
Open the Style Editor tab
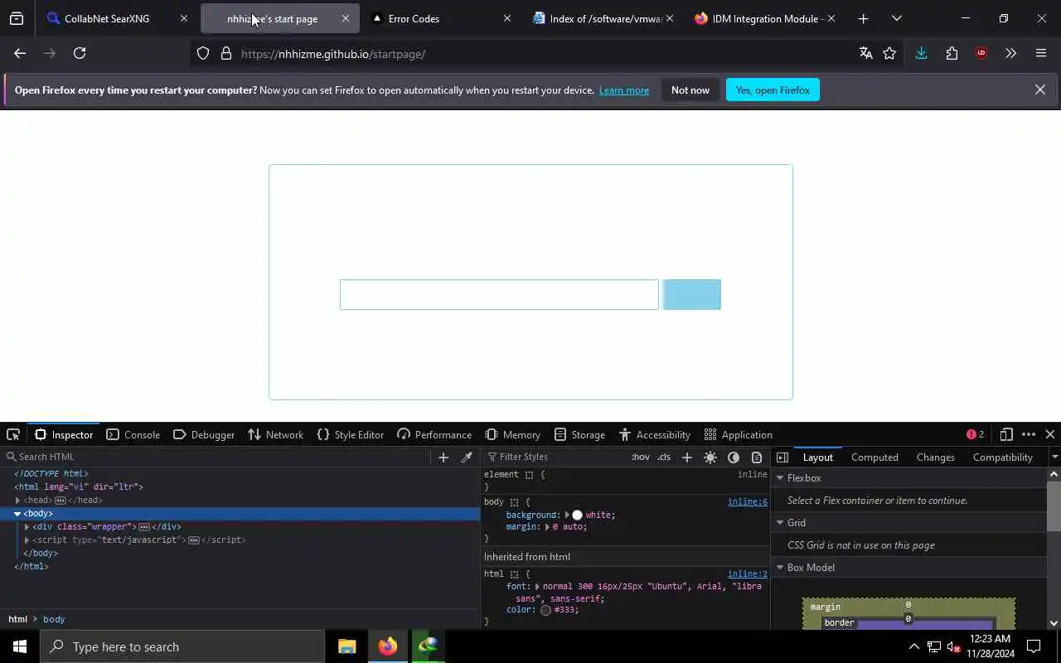point(351,434)
